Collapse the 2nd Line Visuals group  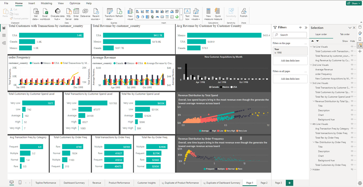point(311,65)
